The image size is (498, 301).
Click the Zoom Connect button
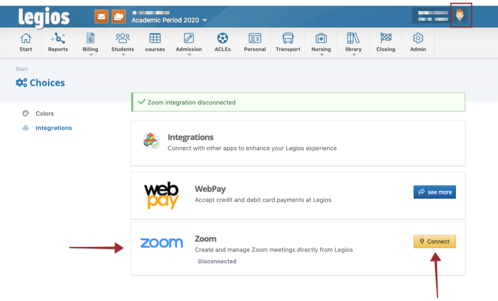(x=434, y=241)
